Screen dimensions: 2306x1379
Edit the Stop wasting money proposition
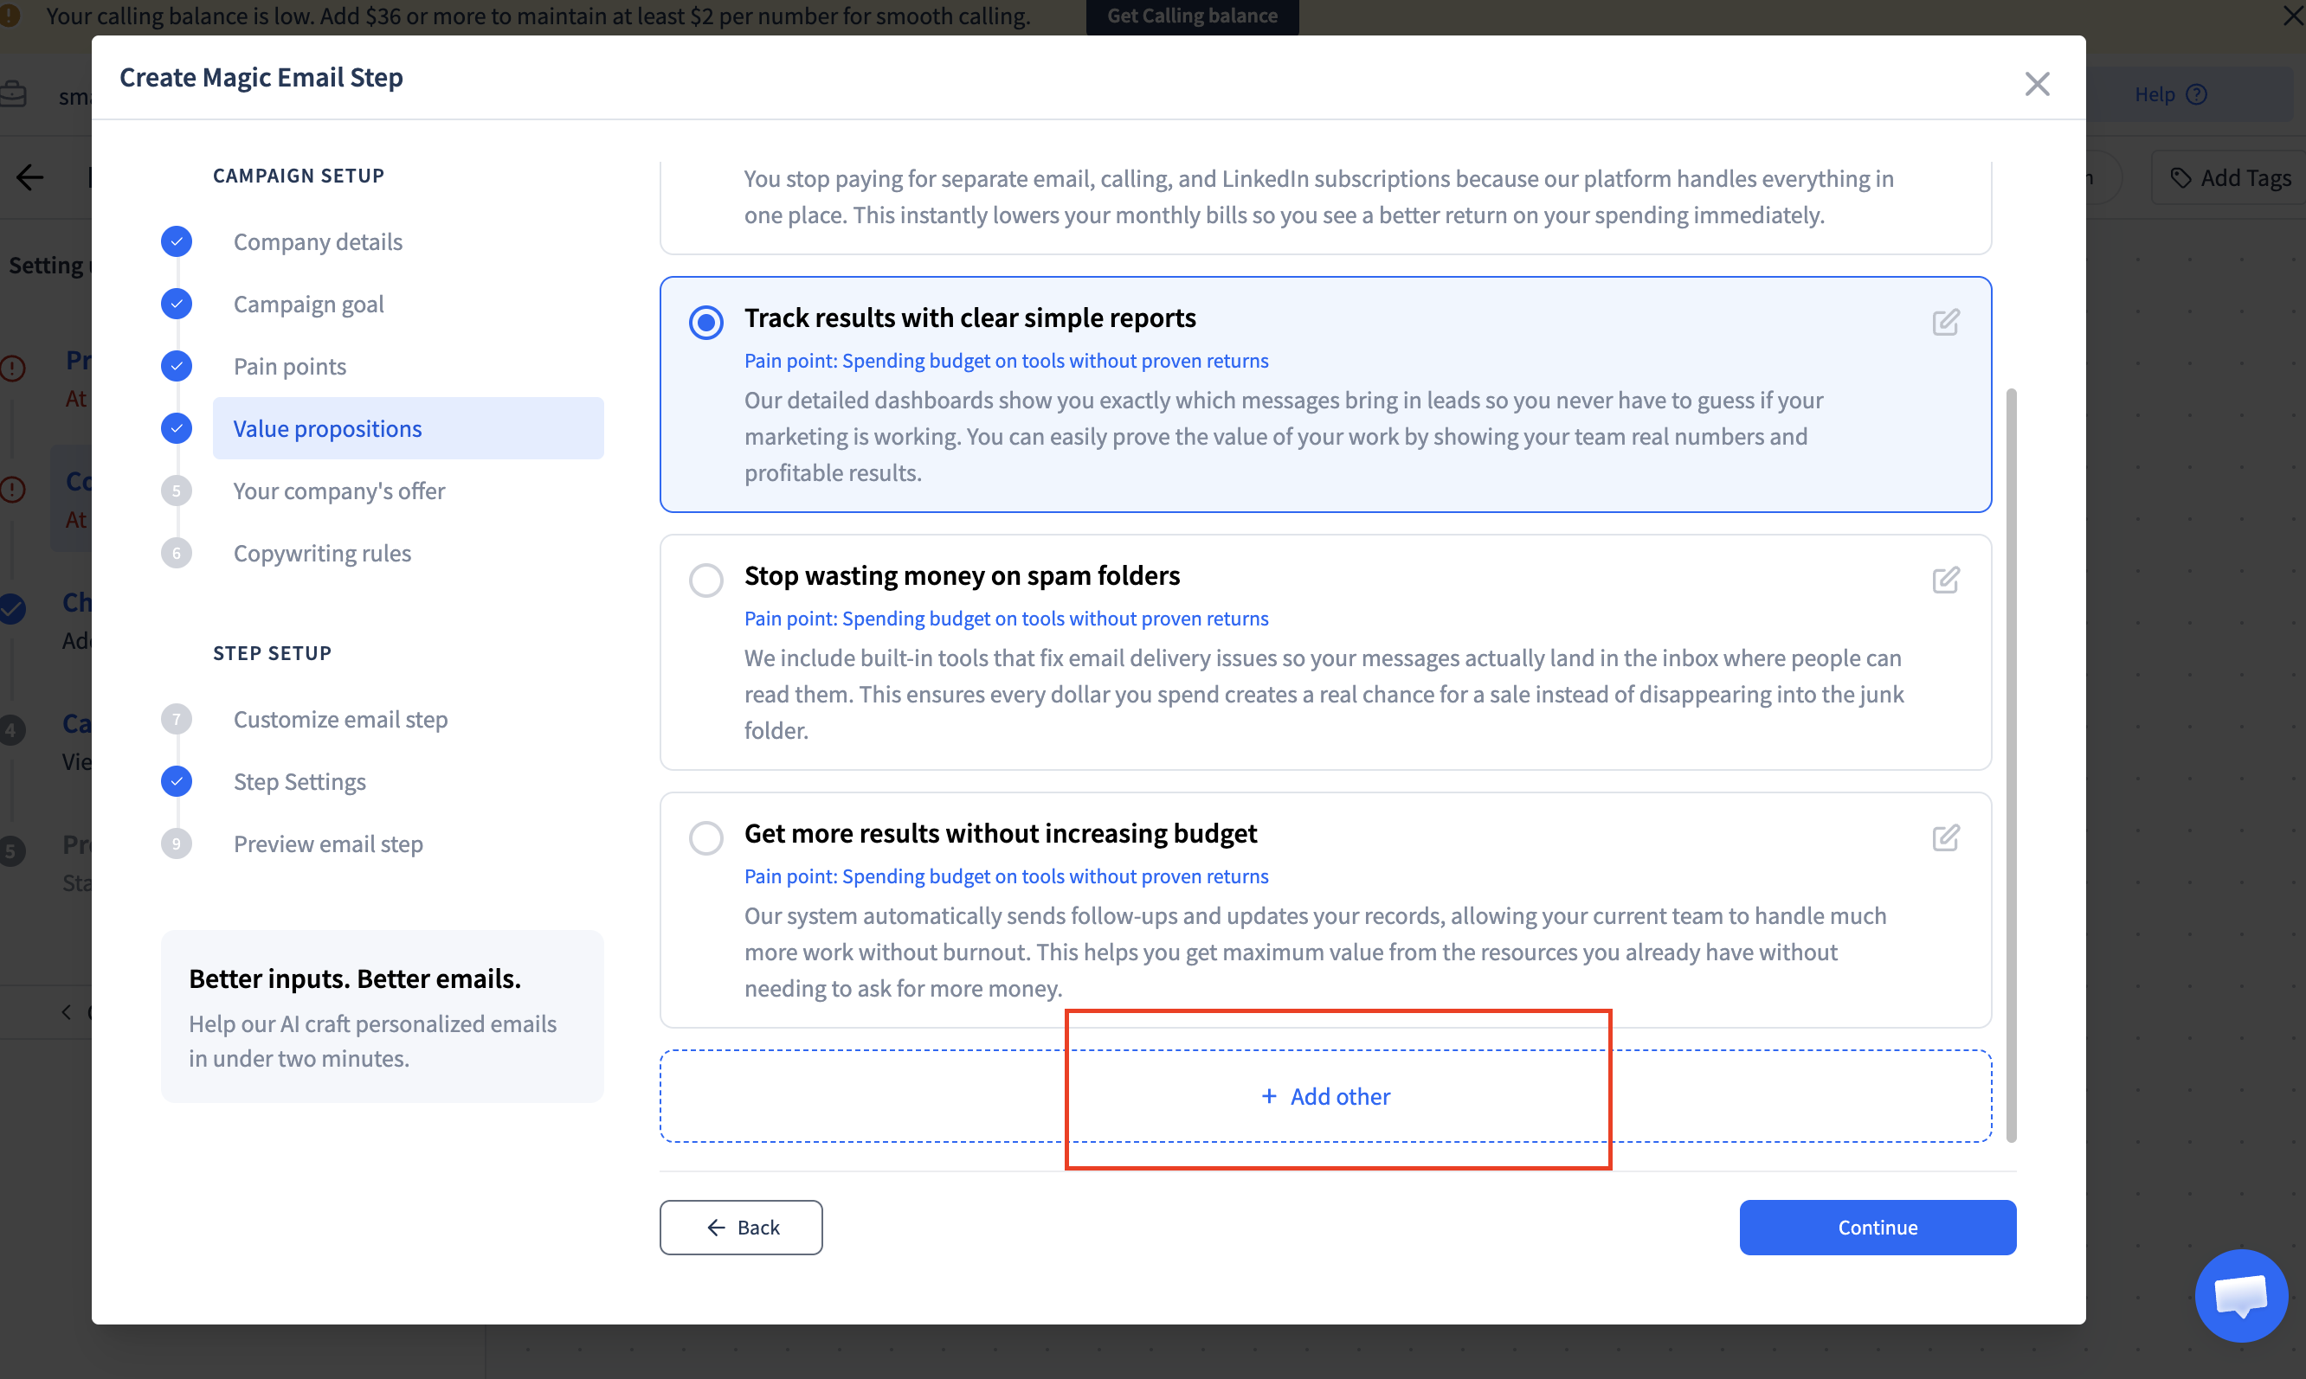[1945, 580]
